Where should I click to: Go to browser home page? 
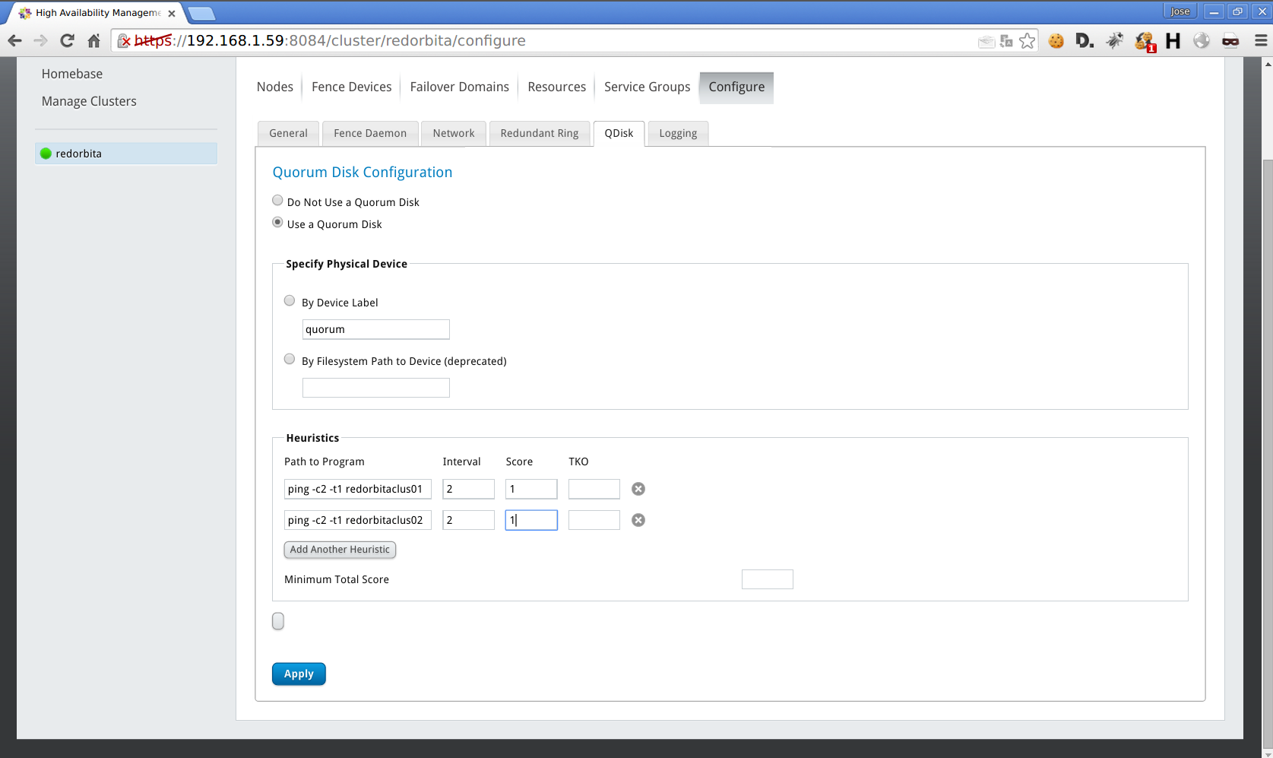93,41
